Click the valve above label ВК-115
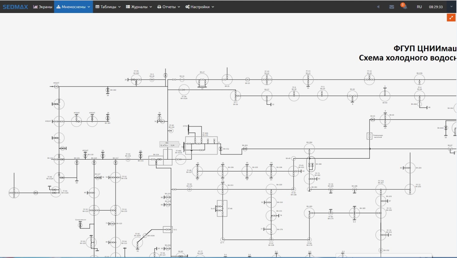457x258 pixels. coord(140,156)
